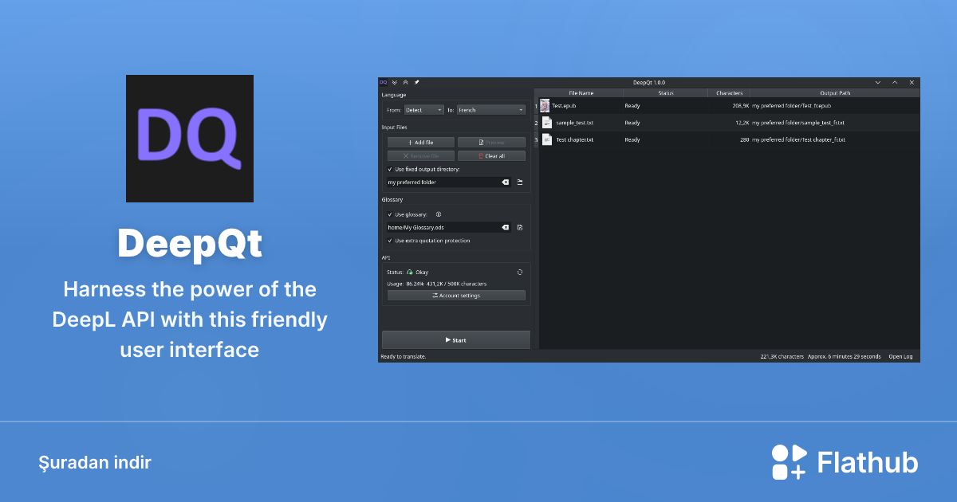View the glossary info icon
The image size is (957, 502).
coord(438,214)
